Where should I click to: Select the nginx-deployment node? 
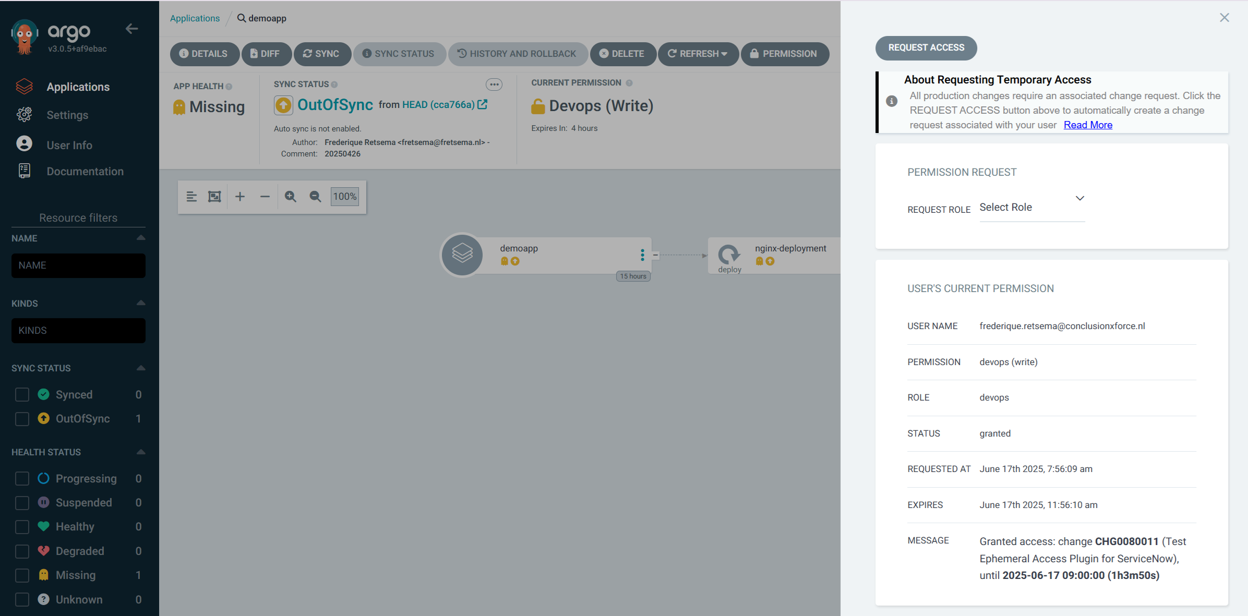[774, 255]
